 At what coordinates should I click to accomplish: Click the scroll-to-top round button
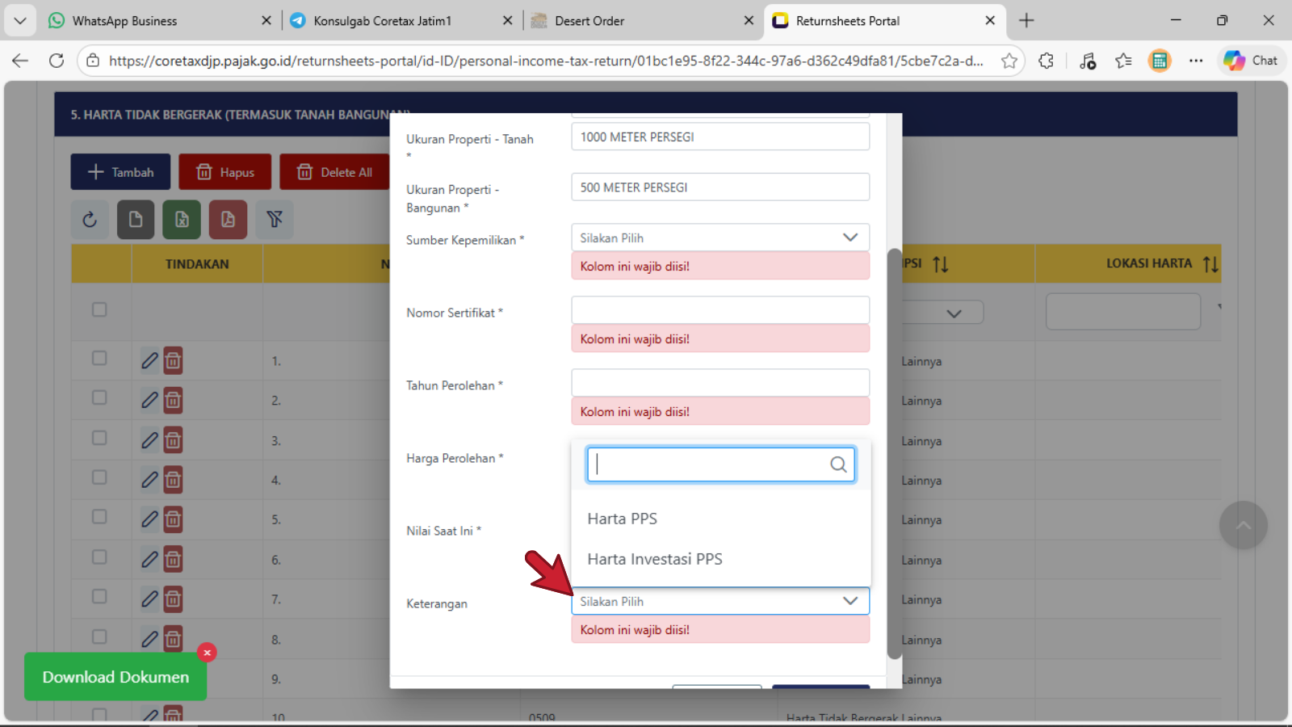[1243, 525]
